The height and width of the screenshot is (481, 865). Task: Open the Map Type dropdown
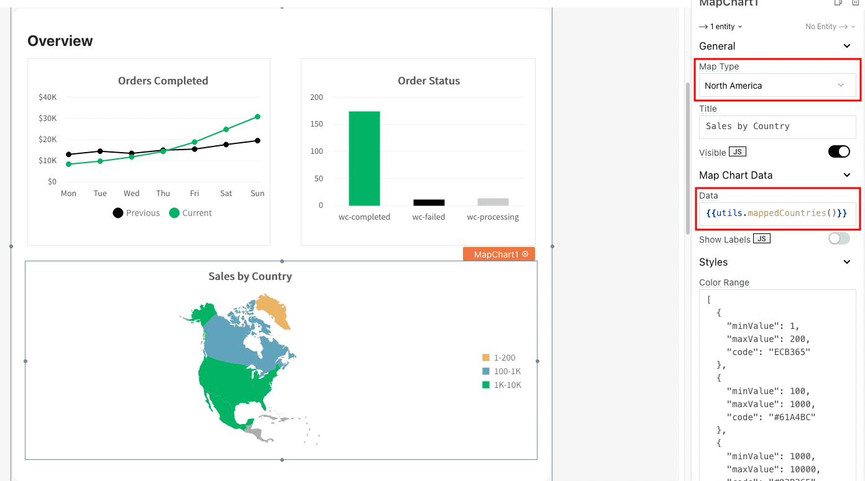click(777, 86)
